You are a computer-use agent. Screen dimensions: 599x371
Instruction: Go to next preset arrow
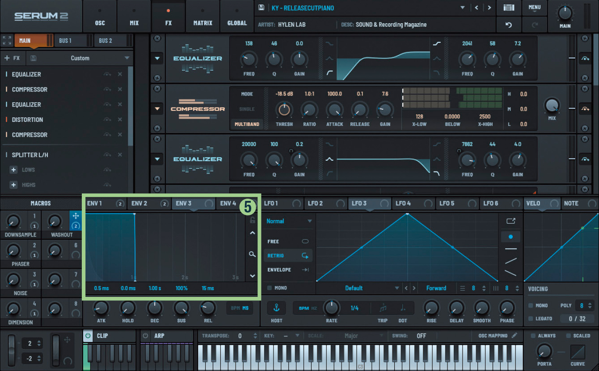[x=489, y=8]
